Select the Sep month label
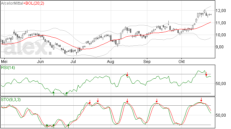The height and width of the screenshot is (129, 231). click(x=147, y=61)
